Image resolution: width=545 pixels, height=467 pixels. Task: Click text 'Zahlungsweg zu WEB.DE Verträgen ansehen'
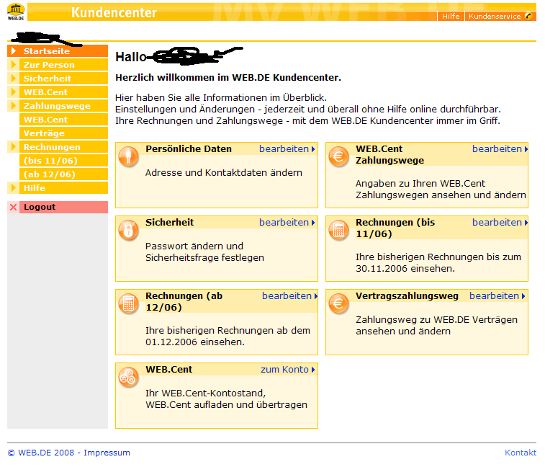pyautogui.click(x=436, y=325)
